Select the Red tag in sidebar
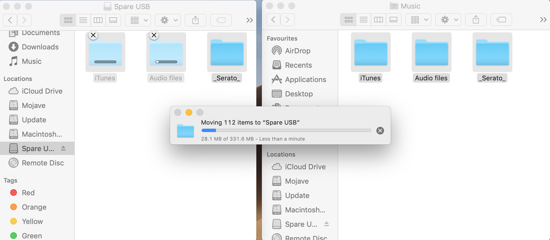Screen dimensions: 550x240 click(28, 193)
